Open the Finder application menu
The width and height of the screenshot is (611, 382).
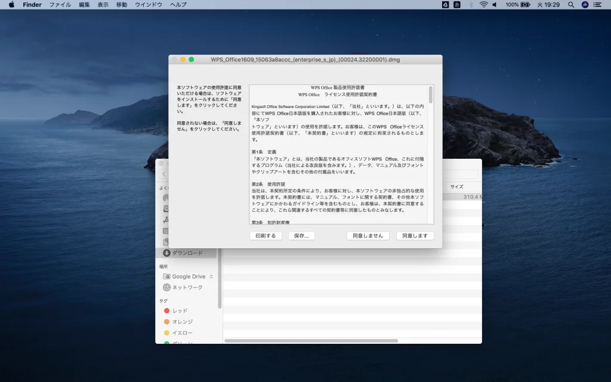[32, 5]
